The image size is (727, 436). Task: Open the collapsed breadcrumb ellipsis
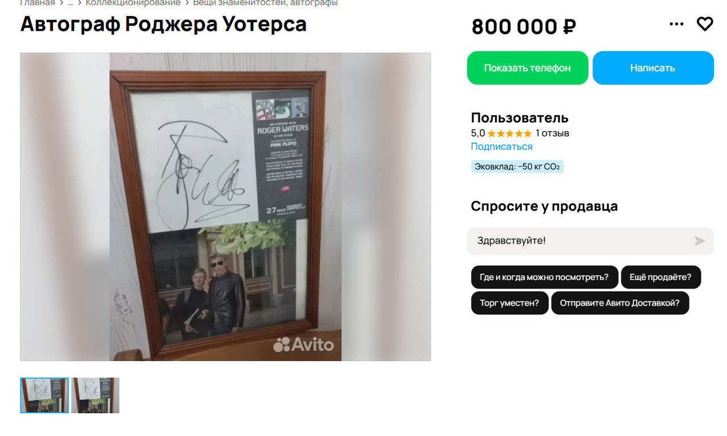click(x=70, y=3)
